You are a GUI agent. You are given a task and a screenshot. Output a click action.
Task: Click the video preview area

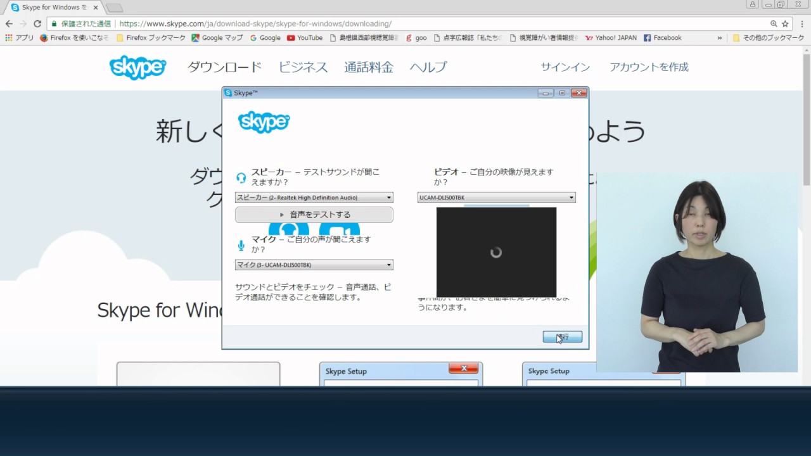pyautogui.click(x=496, y=252)
